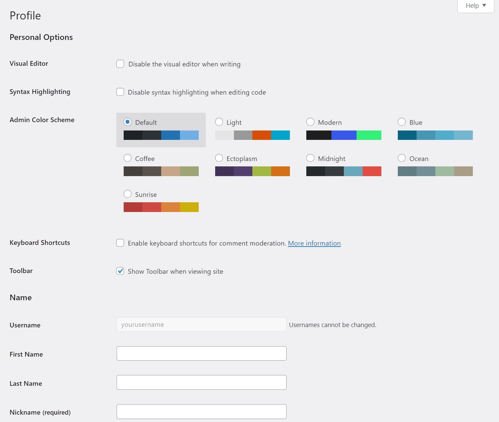
Task: Click the Syntax Highlighting row label
Action: [x=40, y=92]
